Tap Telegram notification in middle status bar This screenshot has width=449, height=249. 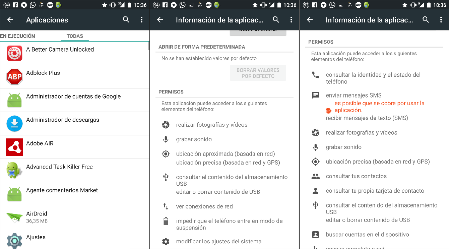click(x=174, y=5)
